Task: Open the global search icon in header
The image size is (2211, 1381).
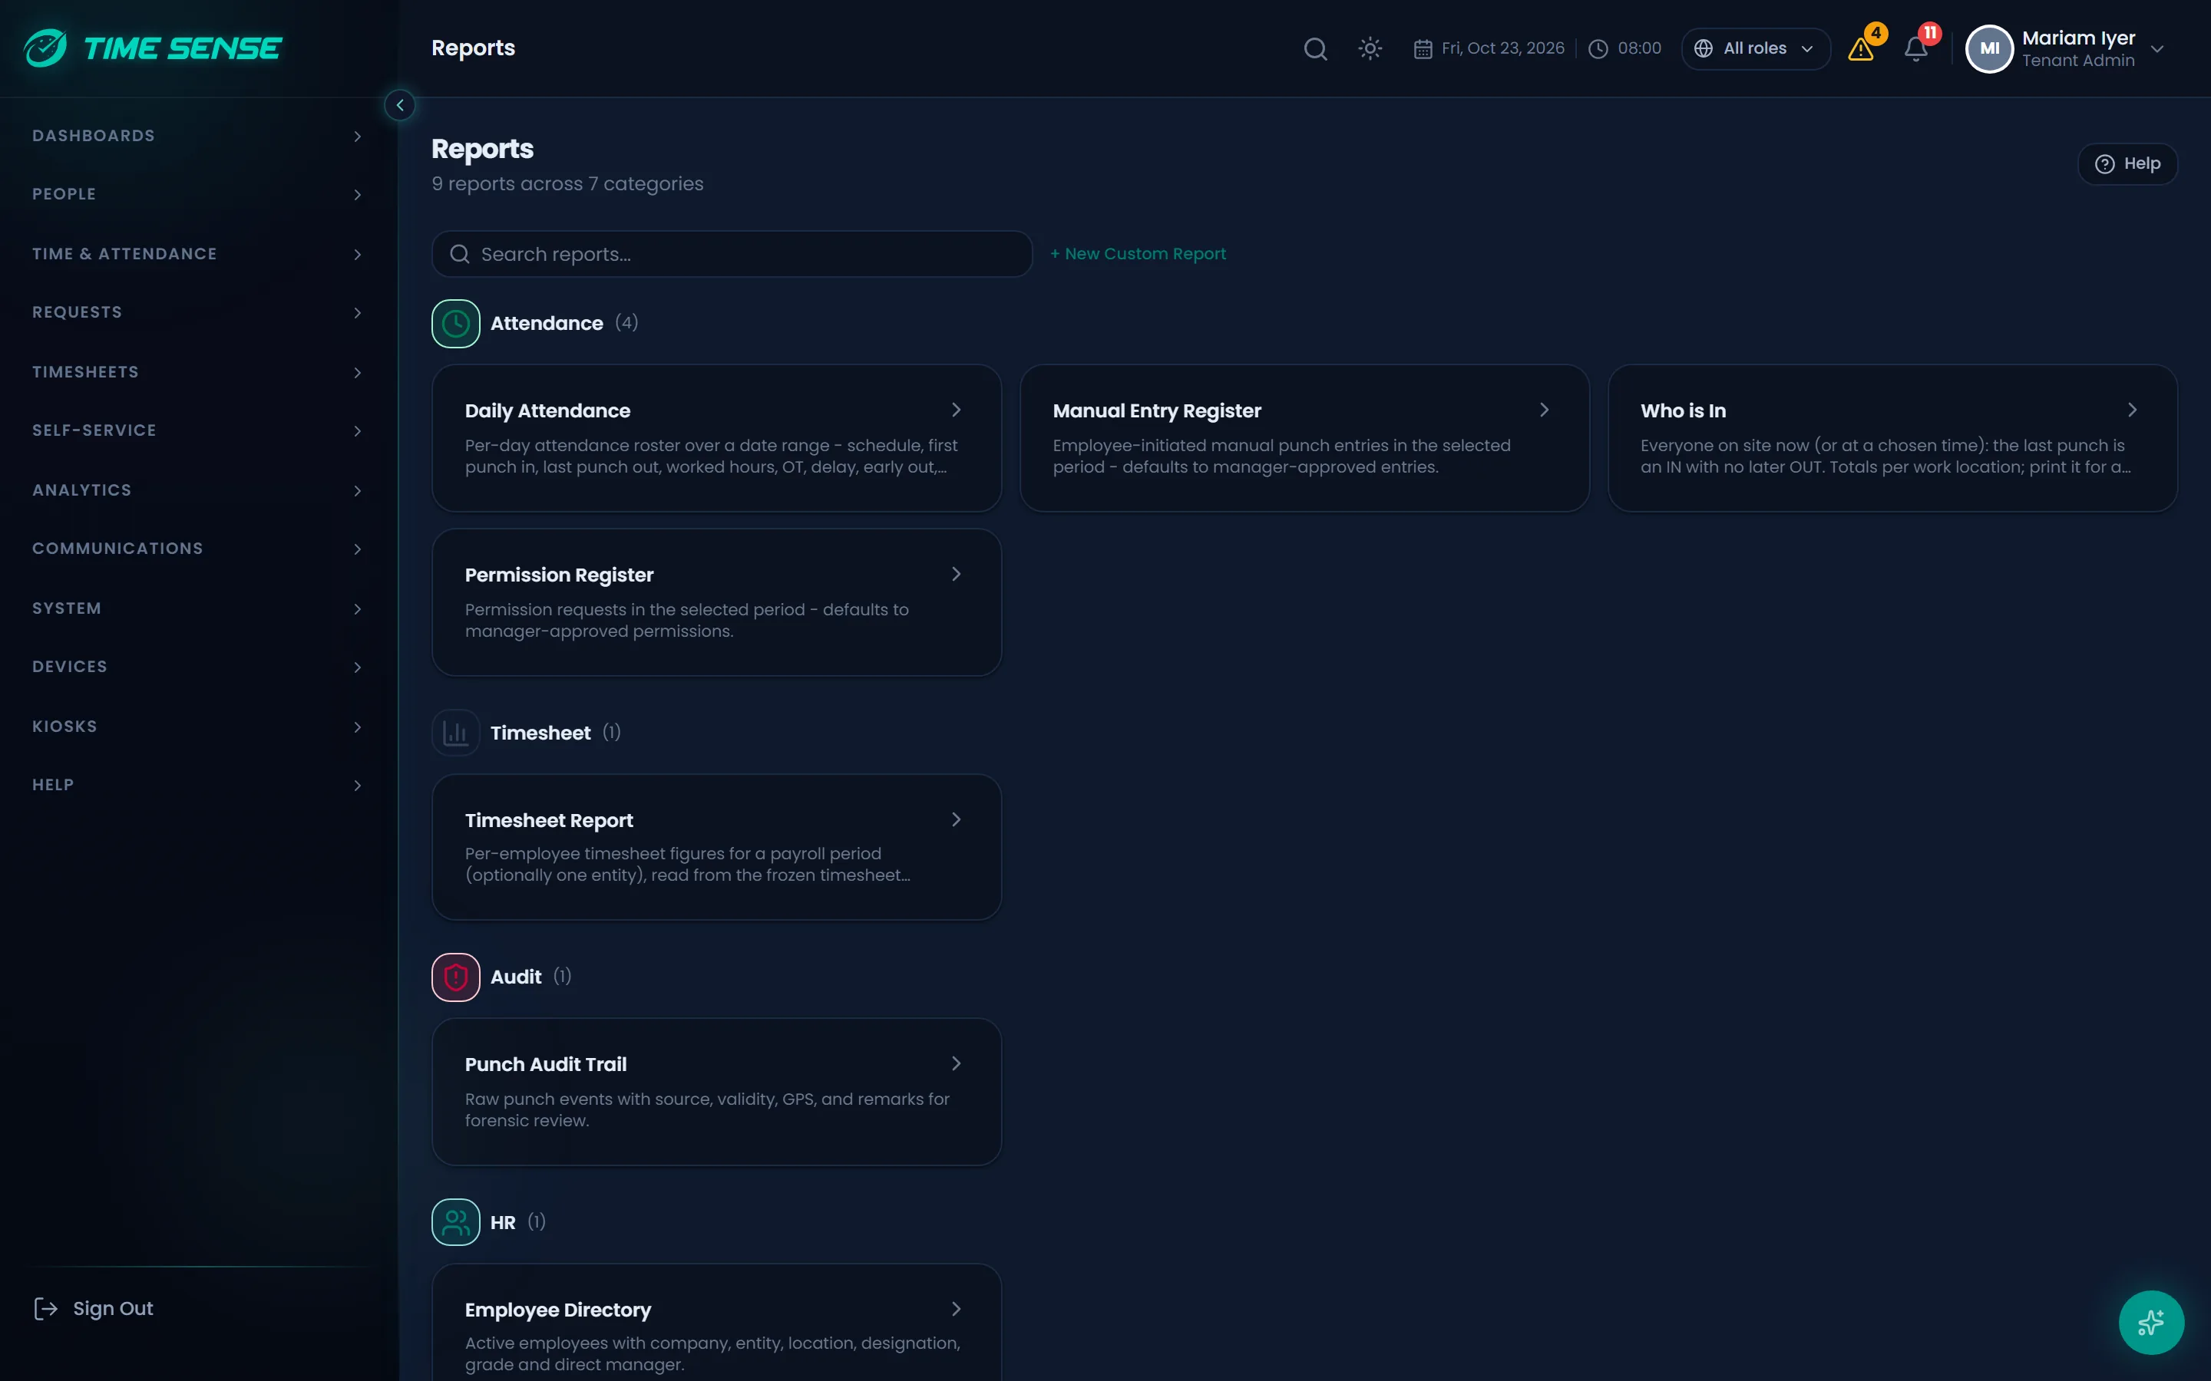Action: (x=1315, y=48)
